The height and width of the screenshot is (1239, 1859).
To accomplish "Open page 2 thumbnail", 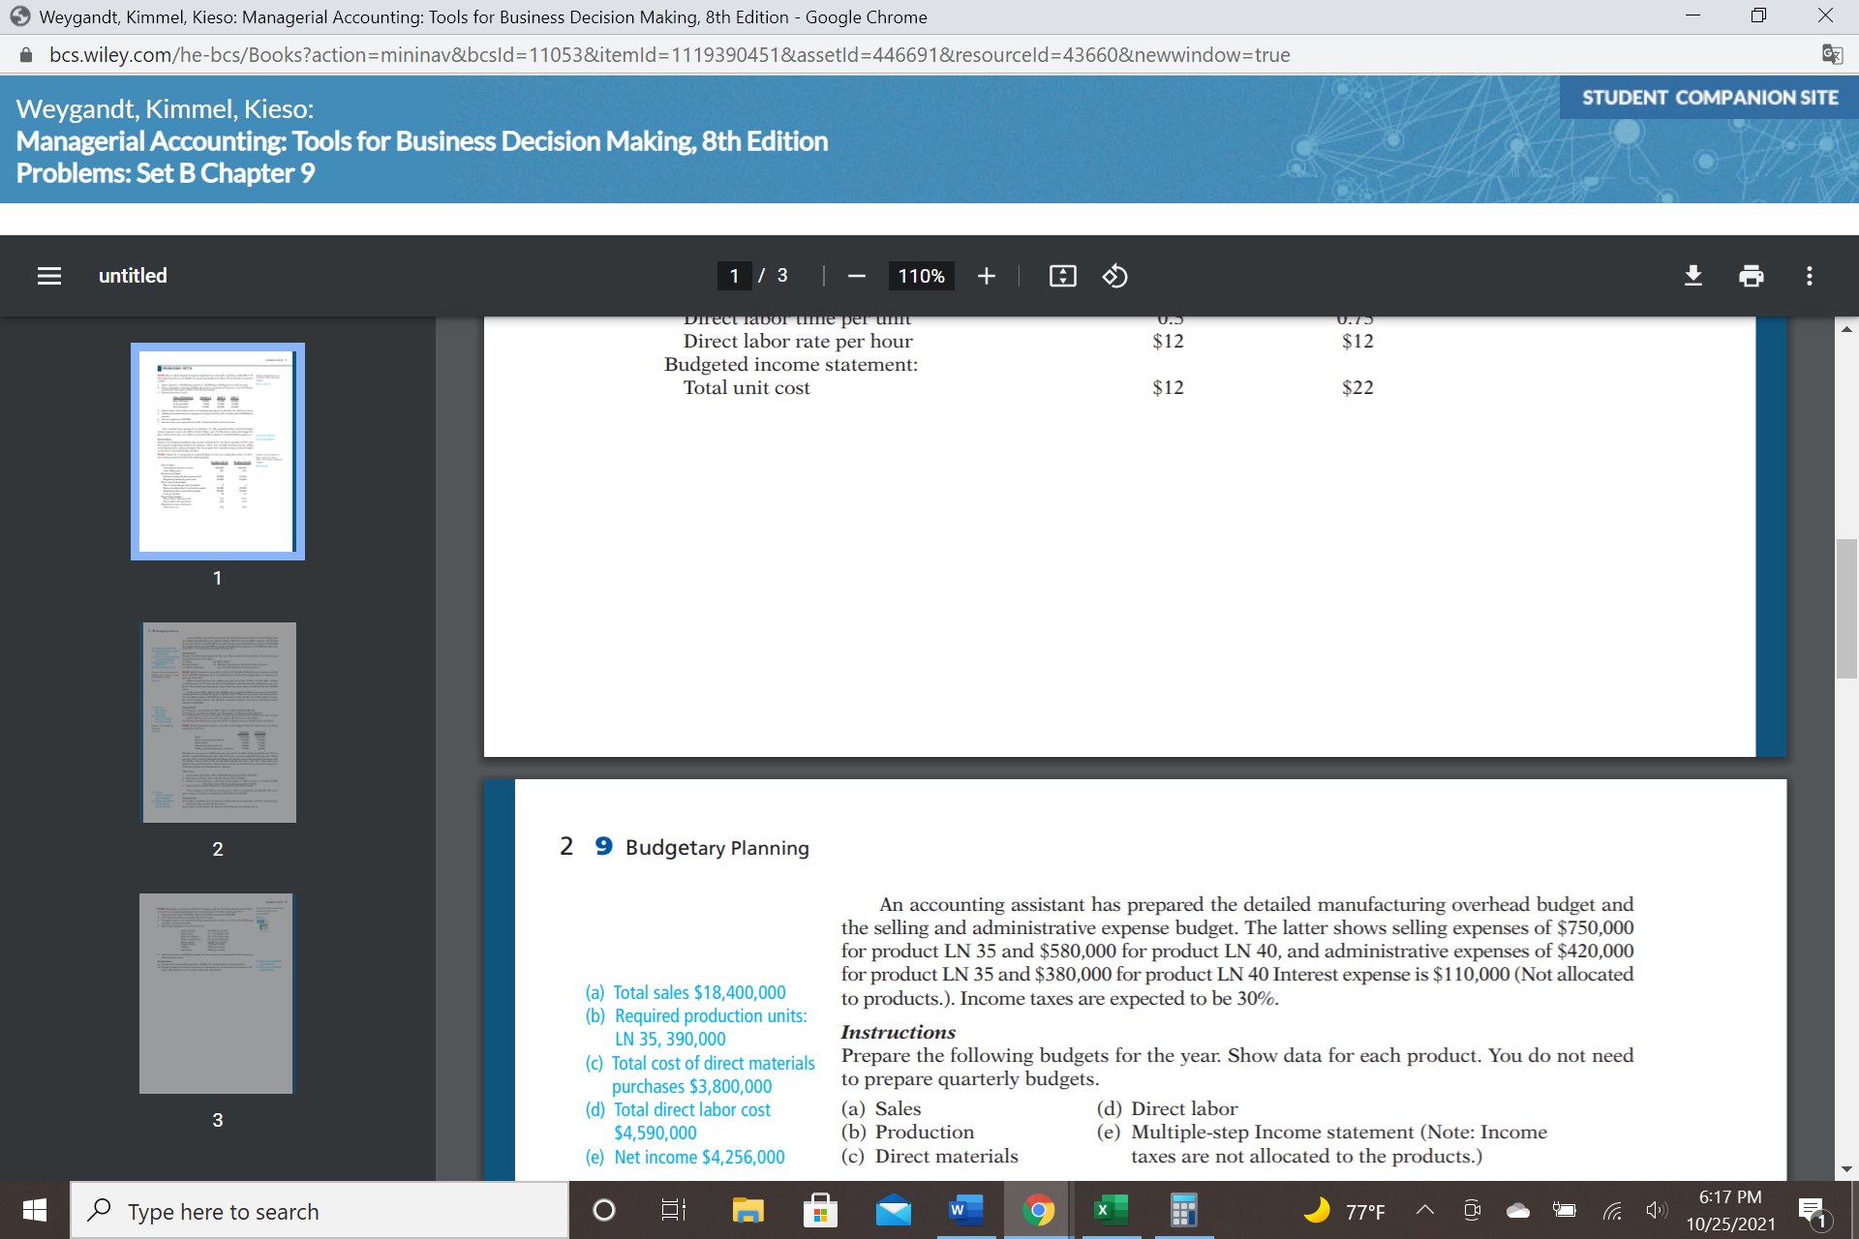I will point(218,722).
